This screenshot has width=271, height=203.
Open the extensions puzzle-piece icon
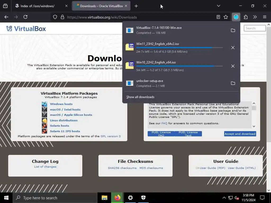tap(246, 17)
